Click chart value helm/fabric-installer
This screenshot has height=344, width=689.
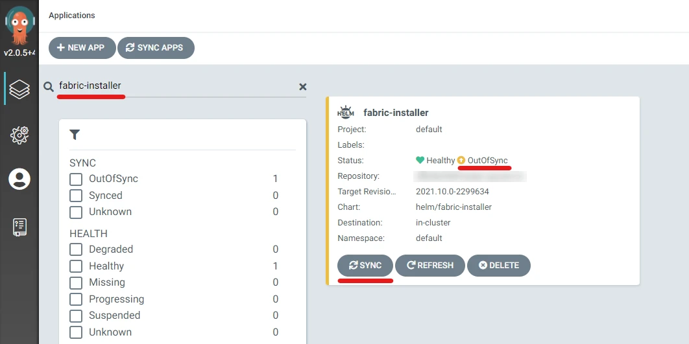(x=453, y=207)
